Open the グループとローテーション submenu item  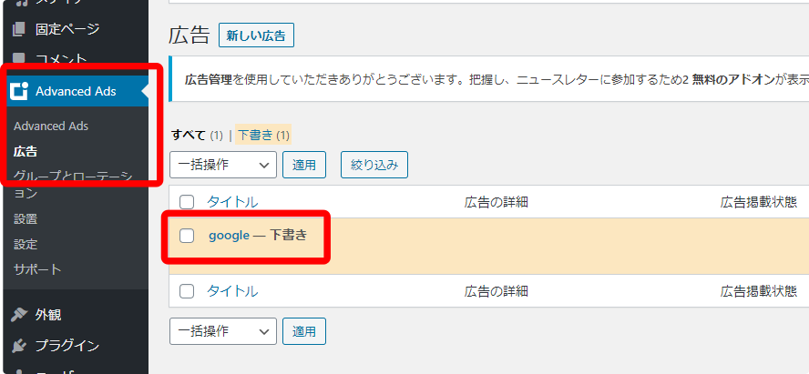pos(73,185)
